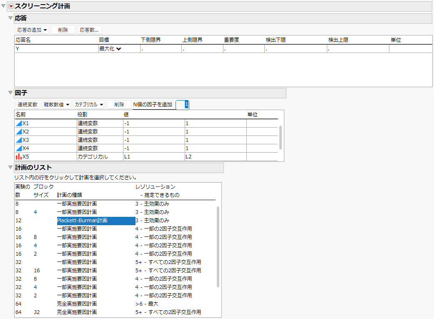
Task: Click the 削除 button in 因子 section
Action: coord(119,105)
